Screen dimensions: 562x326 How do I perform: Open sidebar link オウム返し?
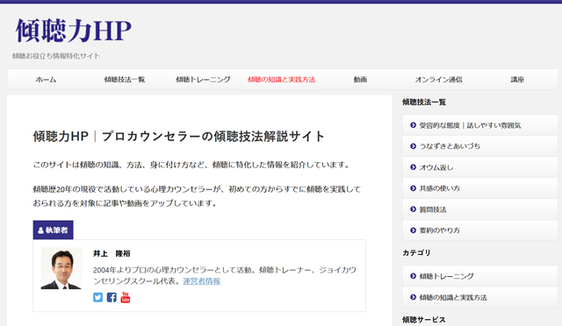480,167
